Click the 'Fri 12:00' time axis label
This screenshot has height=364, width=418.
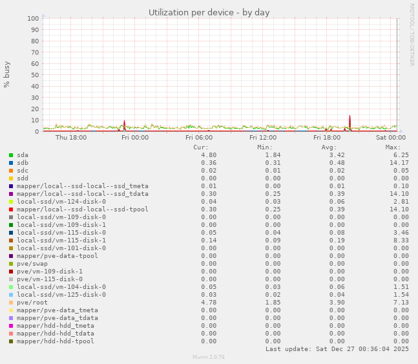point(263,138)
